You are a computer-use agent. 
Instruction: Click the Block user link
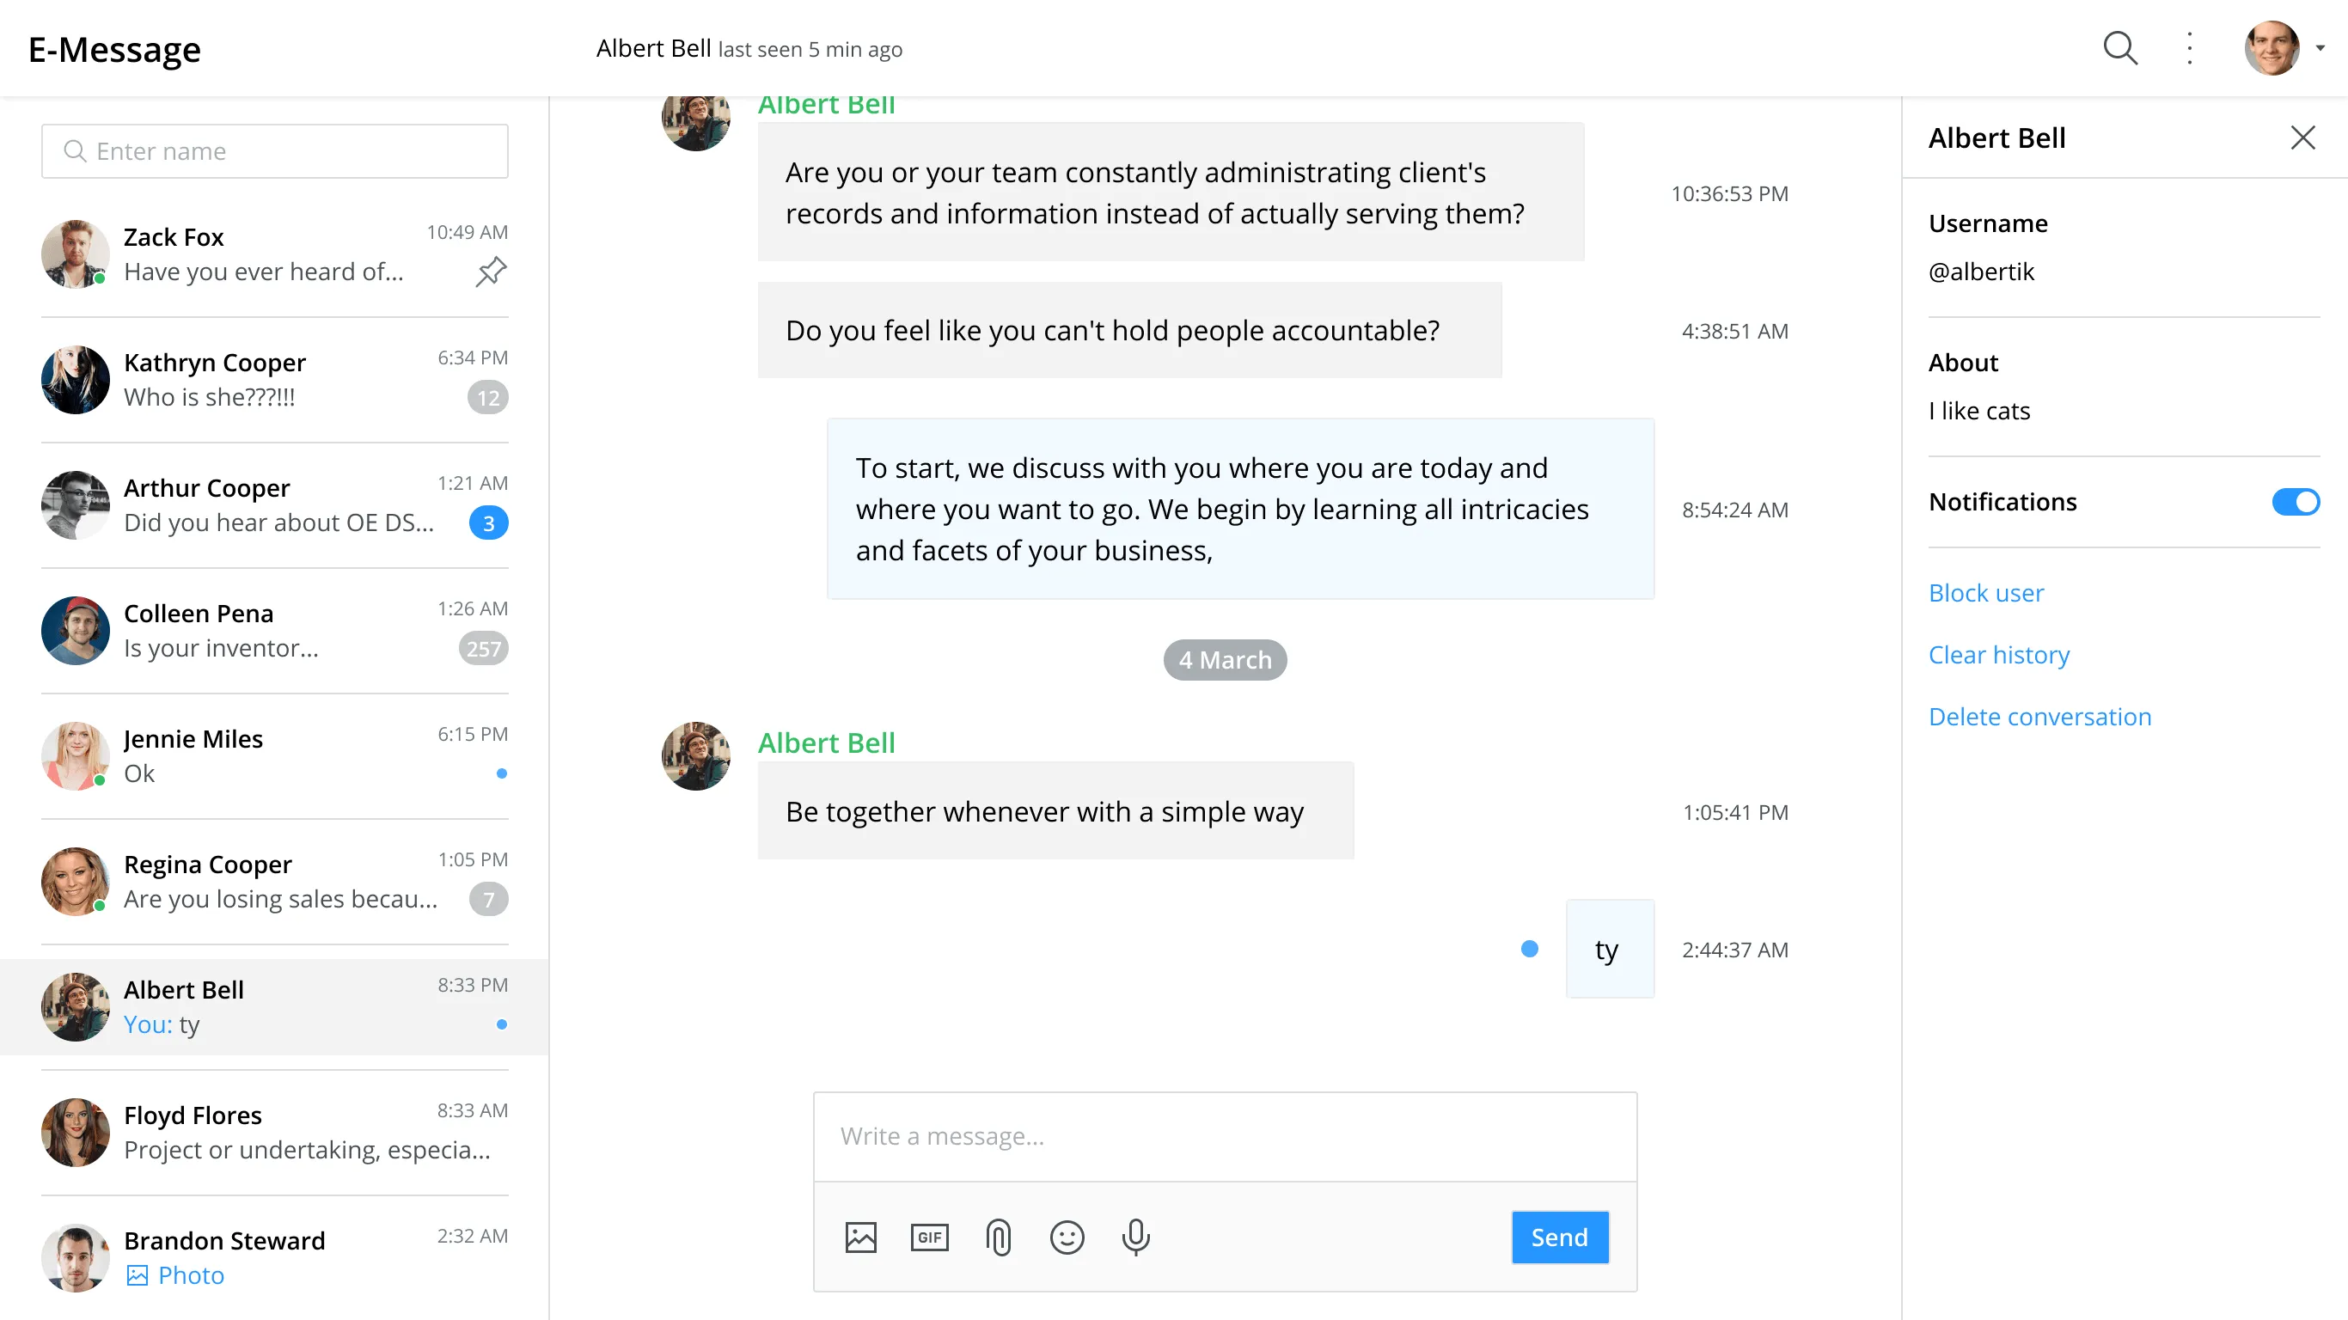click(1985, 593)
